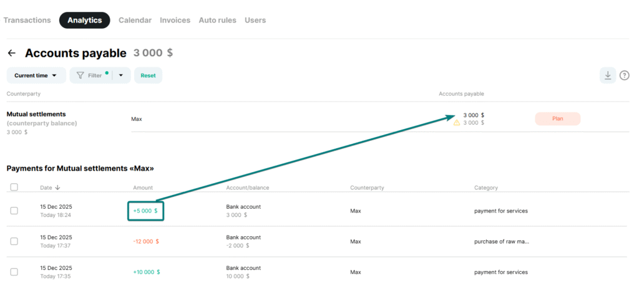Screen dimensions: 639x286
Task: Click the Date column sort arrow
Action: (x=58, y=188)
